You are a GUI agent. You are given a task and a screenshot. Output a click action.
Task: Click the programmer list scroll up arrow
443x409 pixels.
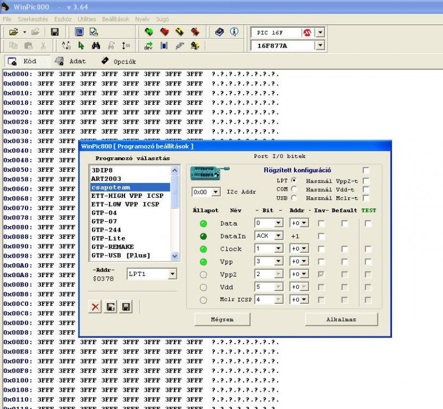(174, 170)
